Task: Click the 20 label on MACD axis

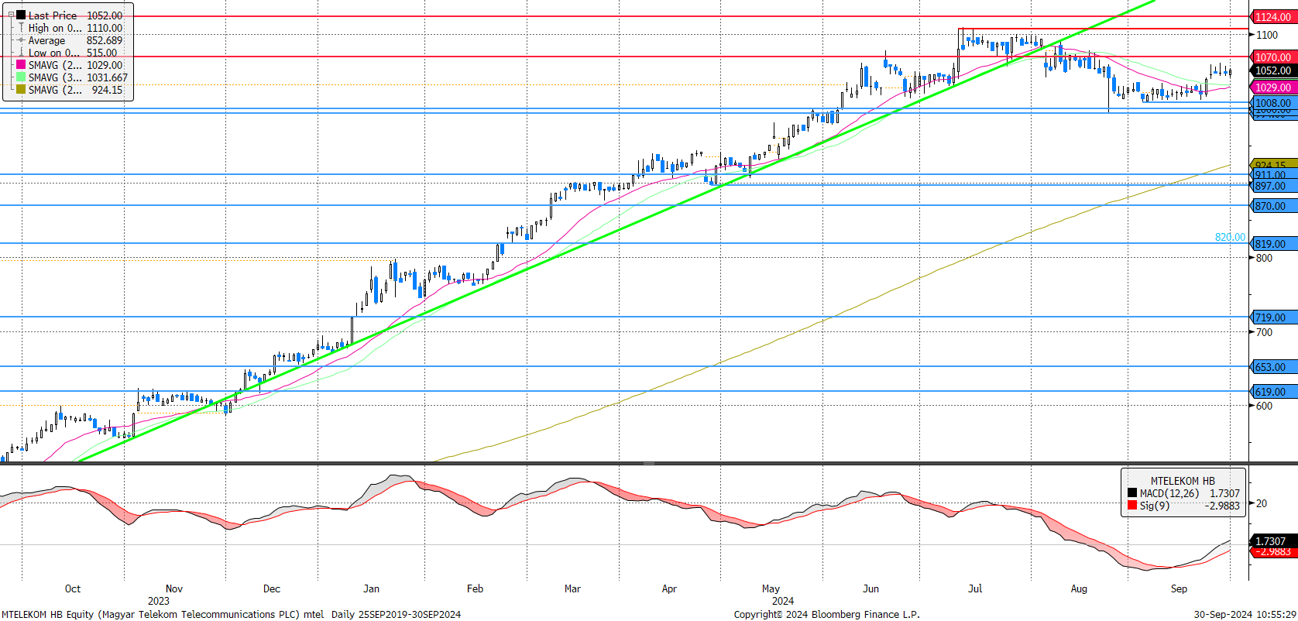Action: (x=1262, y=503)
